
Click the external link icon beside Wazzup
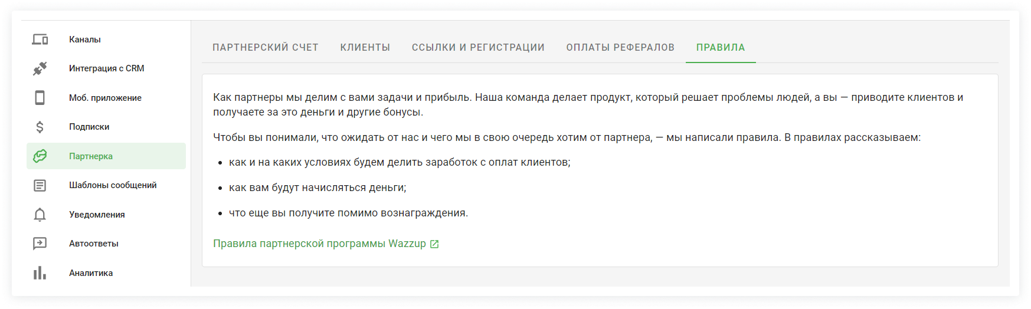pos(434,244)
